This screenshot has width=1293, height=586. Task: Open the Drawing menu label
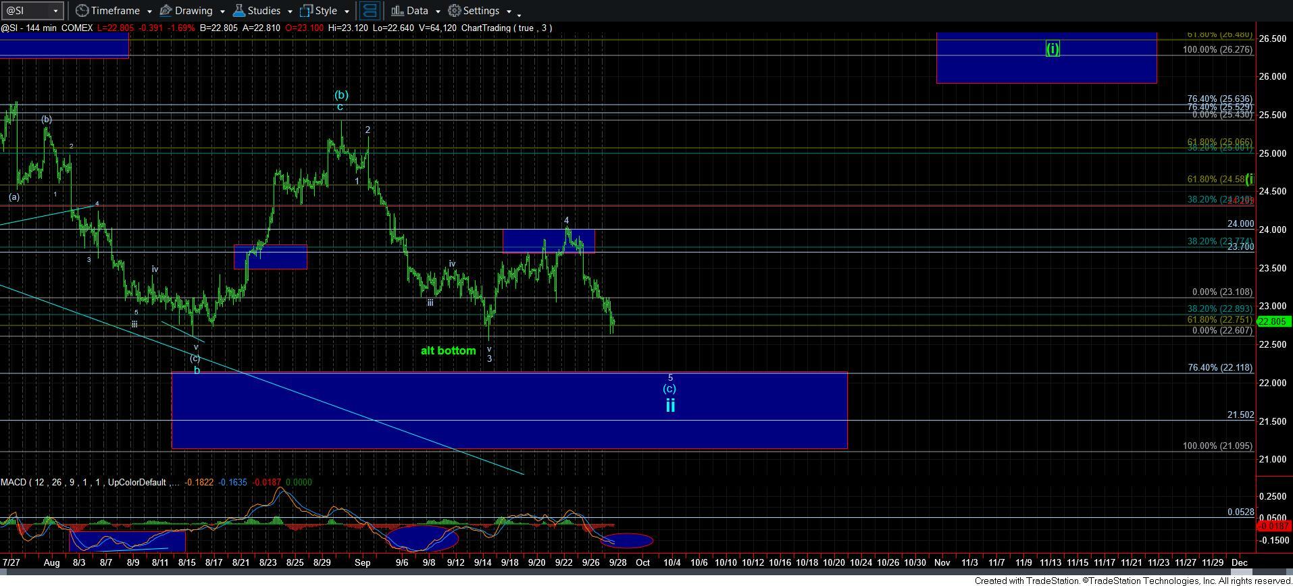pyautogui.click(x=193, y=11)
